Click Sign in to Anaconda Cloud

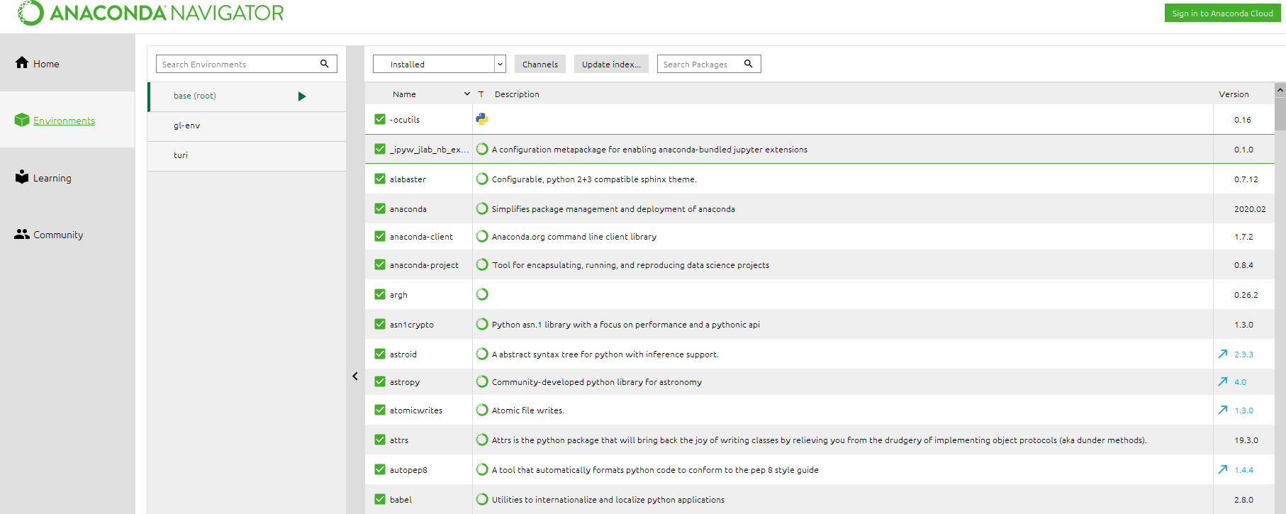[1222, 13]
